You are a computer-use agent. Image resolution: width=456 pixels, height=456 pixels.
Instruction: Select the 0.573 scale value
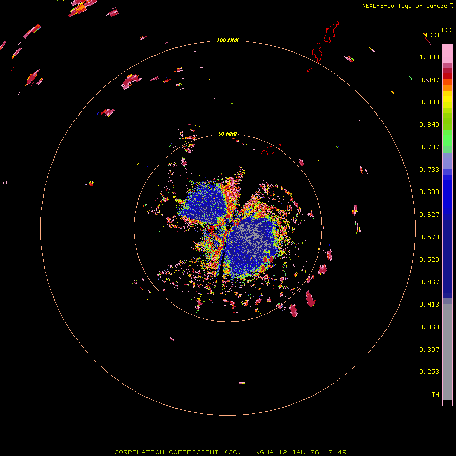(429, 237)
